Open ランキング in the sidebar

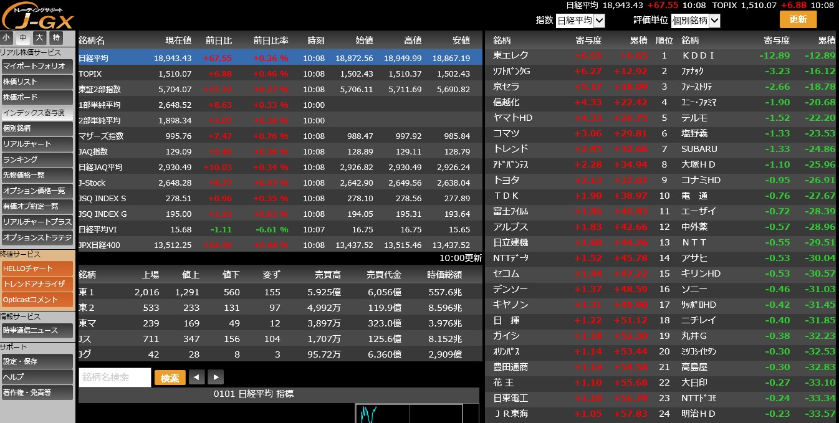coord(37,159)
